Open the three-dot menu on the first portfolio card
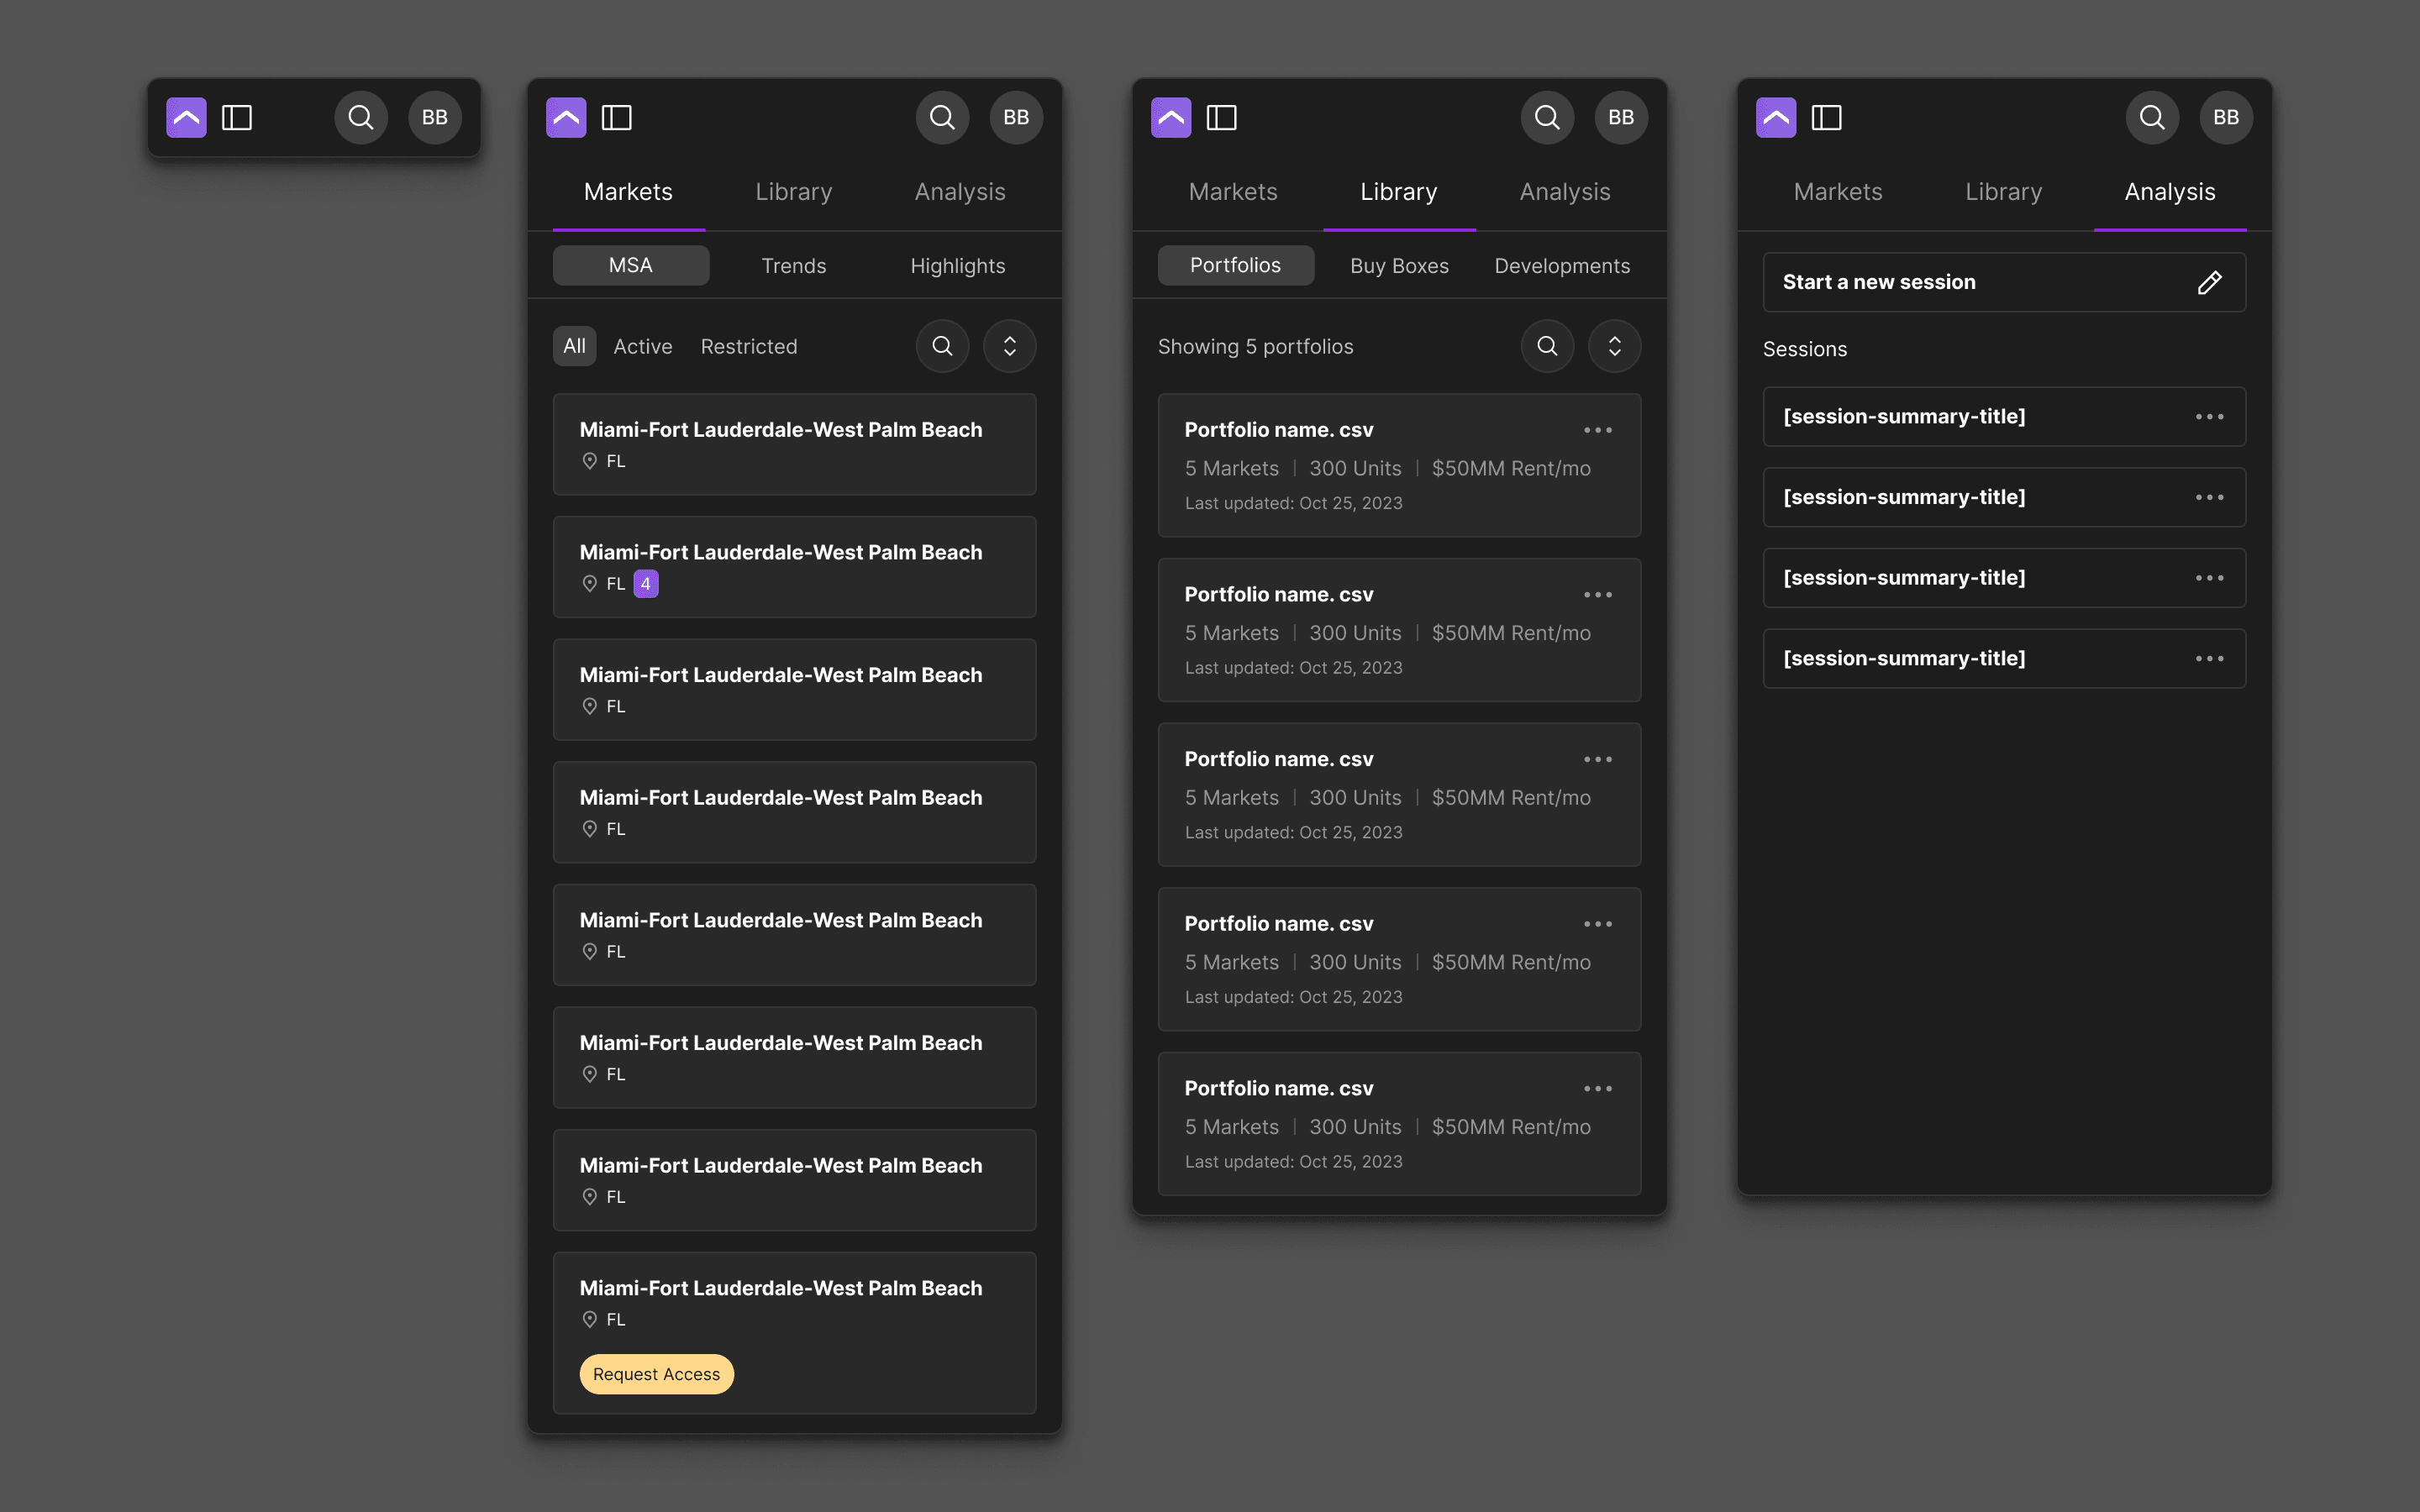The width and height of the screenshot is (2420, 1512). click(x=1598, y=430)
